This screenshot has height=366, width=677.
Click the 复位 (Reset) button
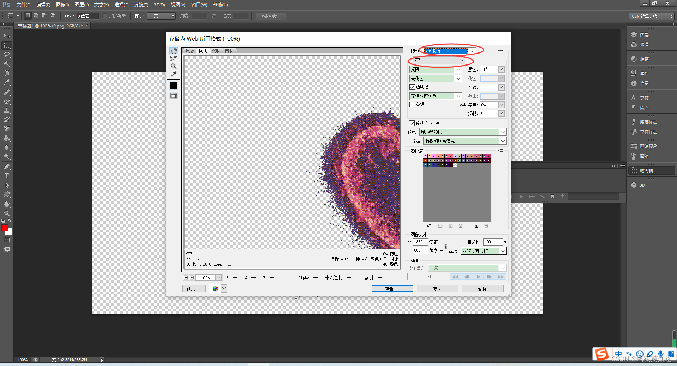pyautogui.click(x=437, y=289)
